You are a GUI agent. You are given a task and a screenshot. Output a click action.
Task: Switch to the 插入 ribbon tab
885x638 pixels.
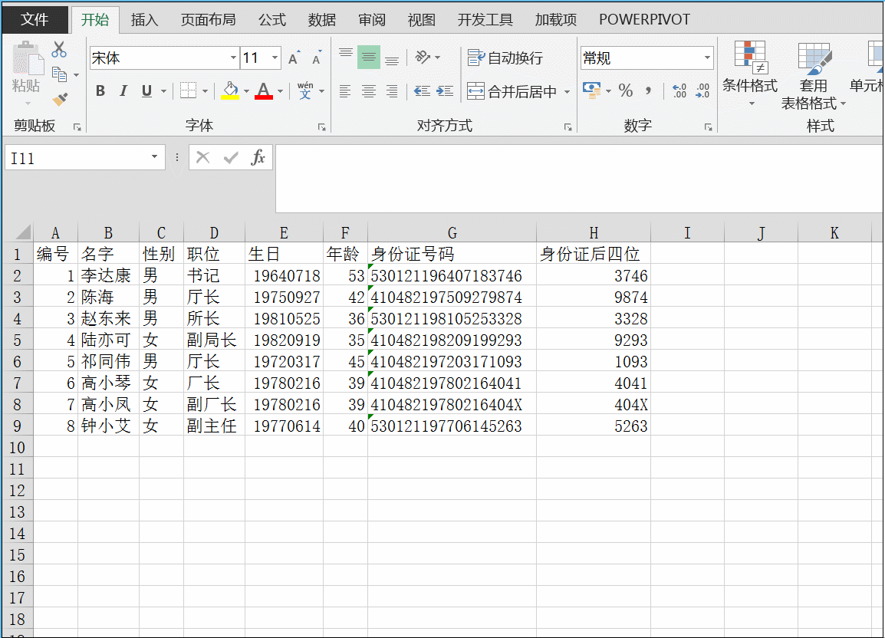tap(144, 19)
